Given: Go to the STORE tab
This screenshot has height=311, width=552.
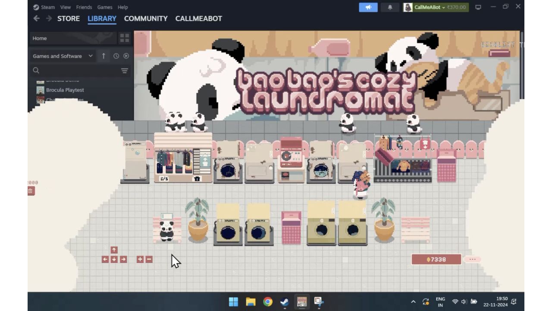Looking at the screenshot, I should [x=69, y=19].
